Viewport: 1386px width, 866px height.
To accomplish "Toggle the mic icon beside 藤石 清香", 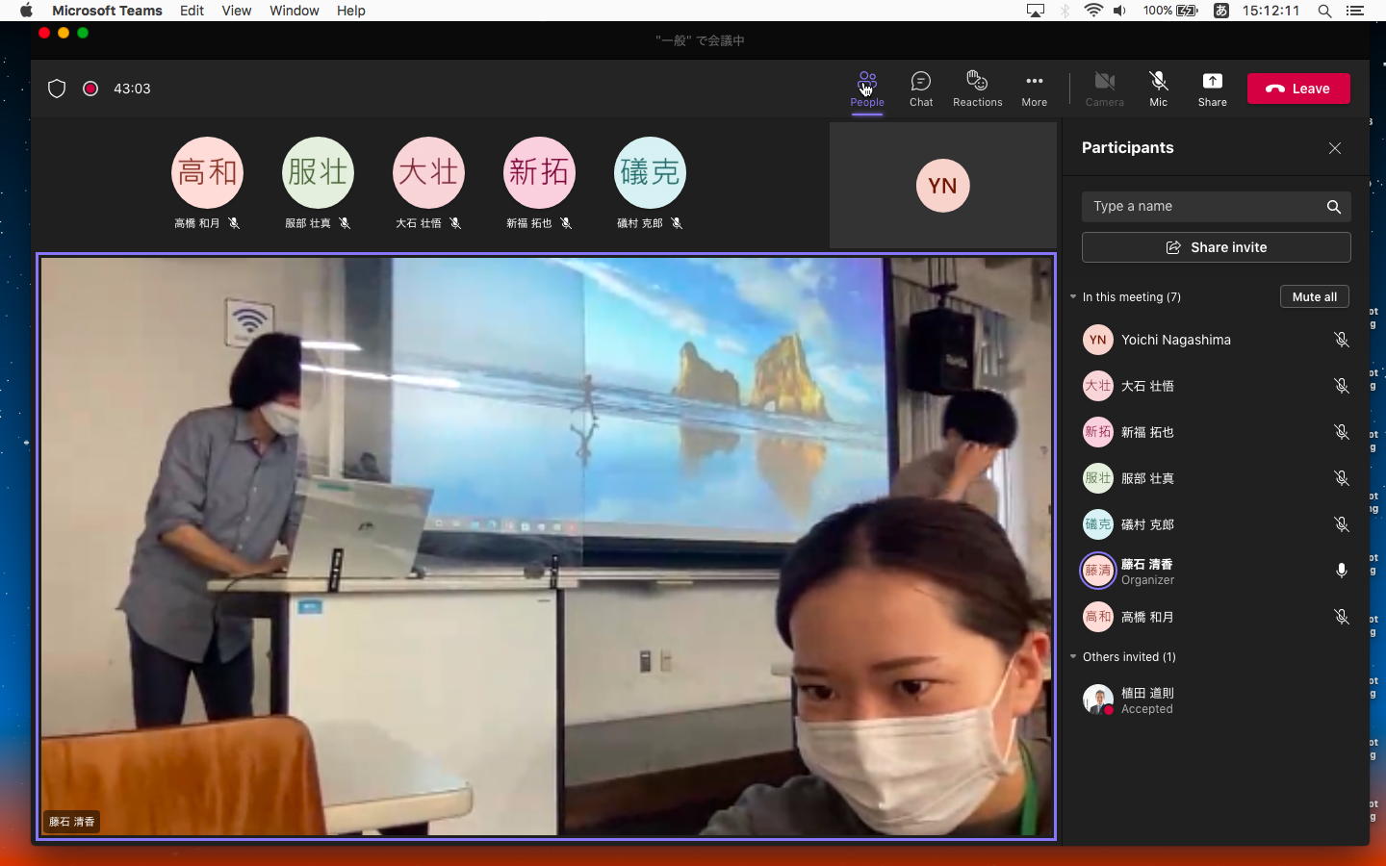I will pos(1341,571).
